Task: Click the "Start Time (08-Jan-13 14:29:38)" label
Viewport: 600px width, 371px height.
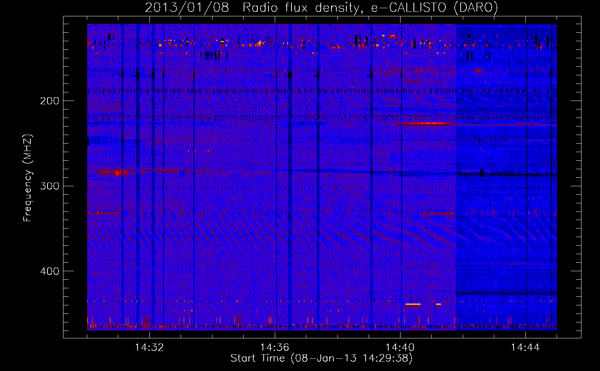Action: click(322, 358)
